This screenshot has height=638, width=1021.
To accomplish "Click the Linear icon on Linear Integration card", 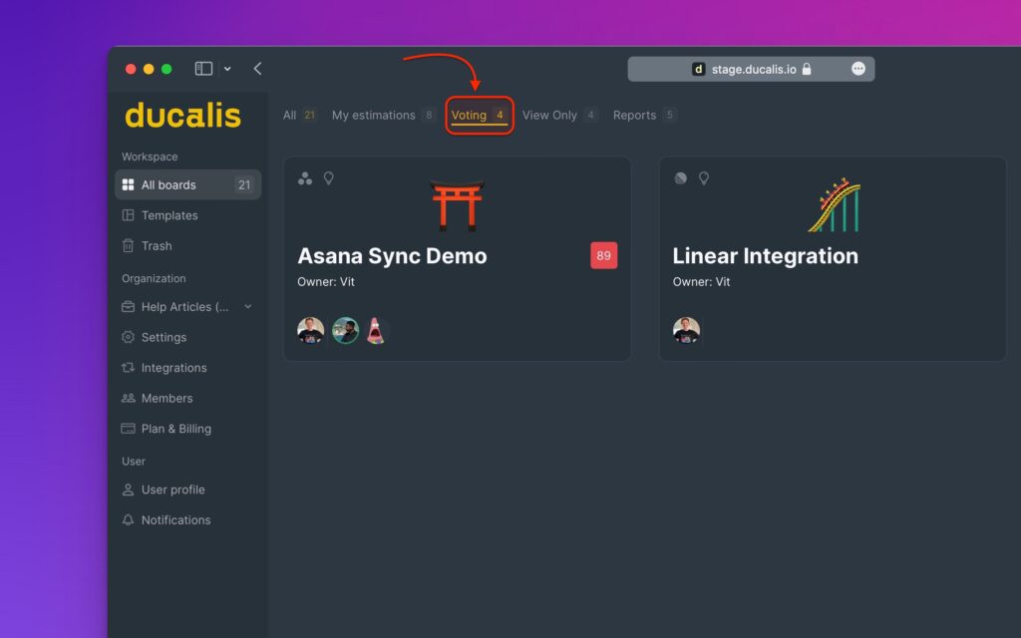I will (680, 178).
